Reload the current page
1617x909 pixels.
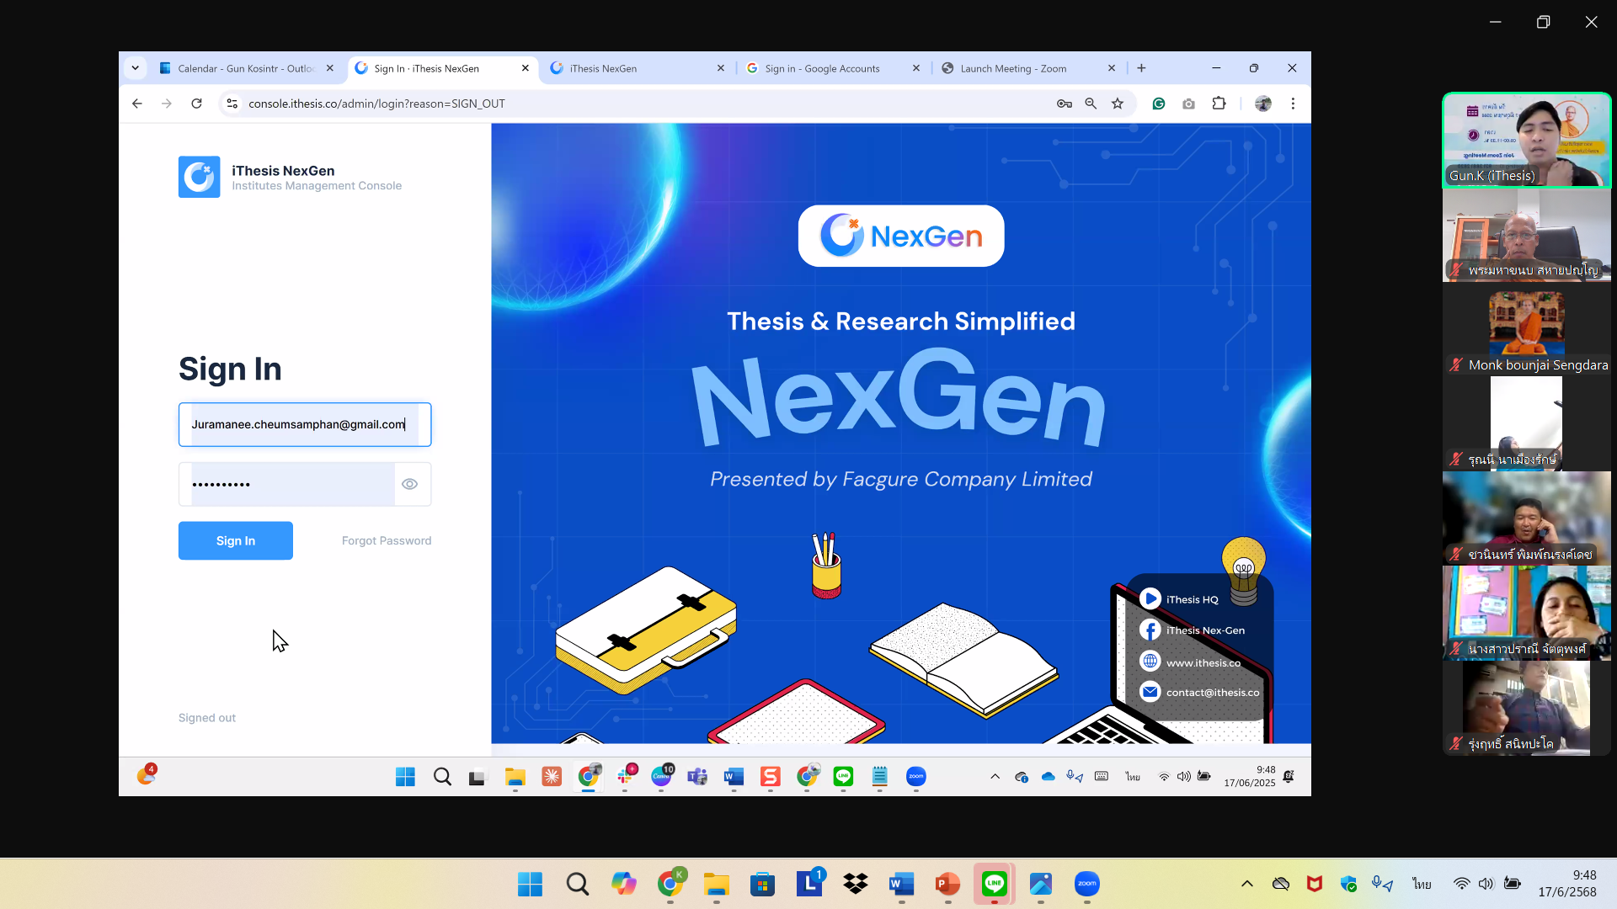196,104
